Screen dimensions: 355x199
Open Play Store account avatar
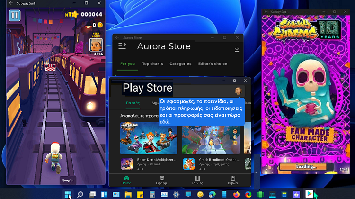click(x=238, y=91)
